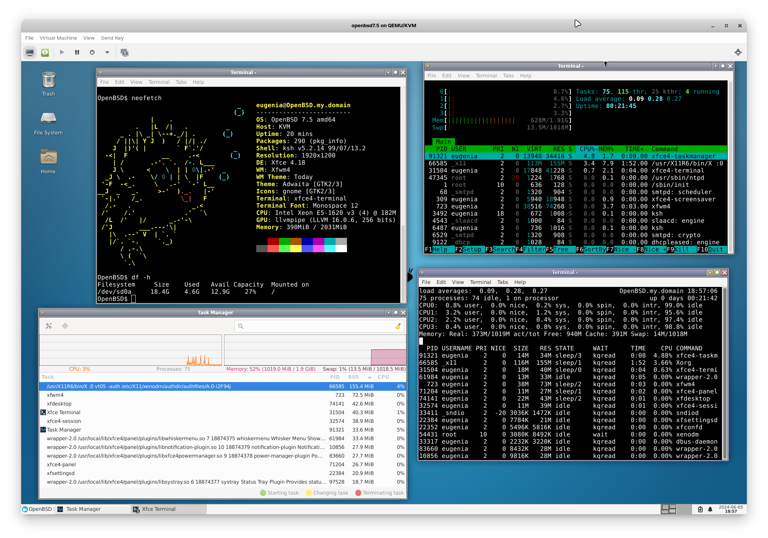Open Tabs menu in neofetch terminal window
This screenshot has width=768, height=538.
coord(181,82)
